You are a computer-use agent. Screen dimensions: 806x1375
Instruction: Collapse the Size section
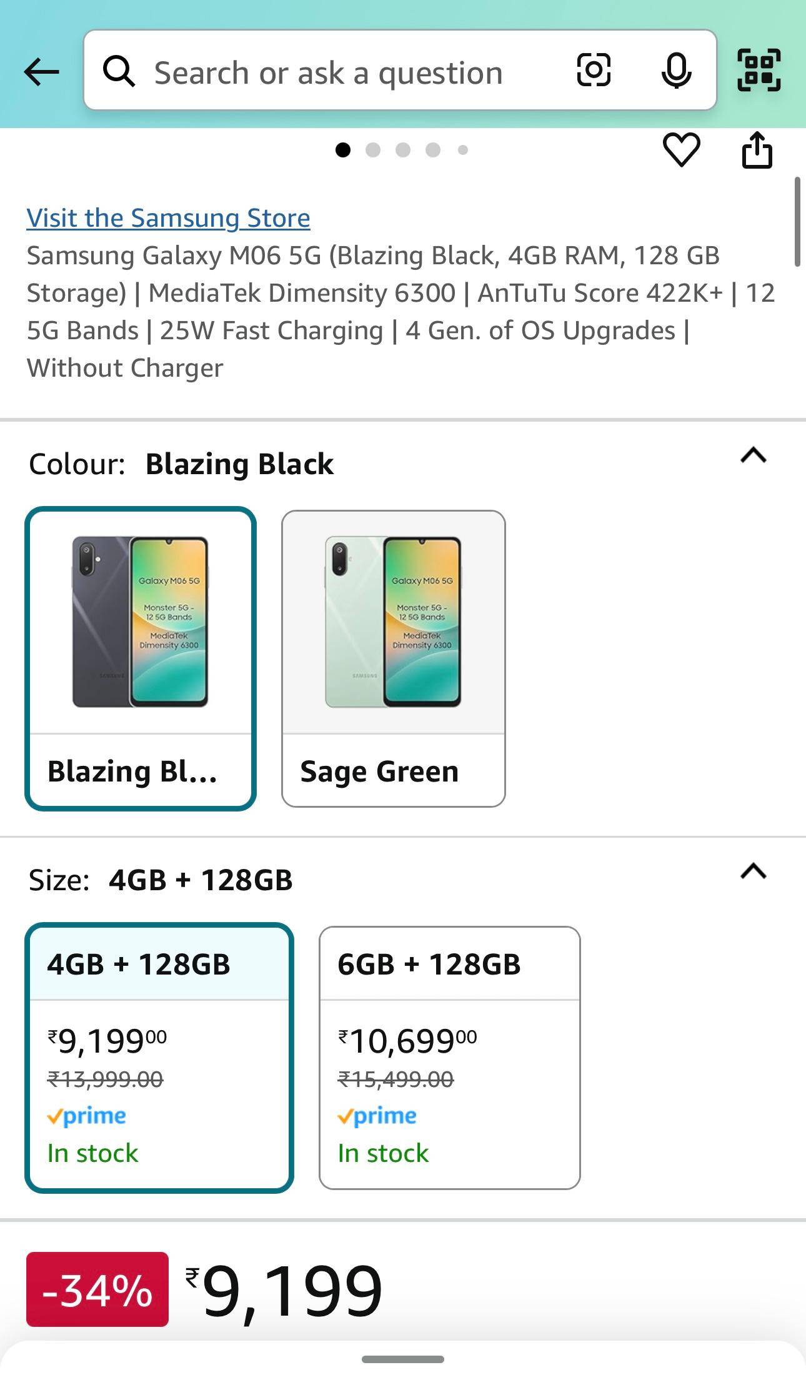coord(753,871)
